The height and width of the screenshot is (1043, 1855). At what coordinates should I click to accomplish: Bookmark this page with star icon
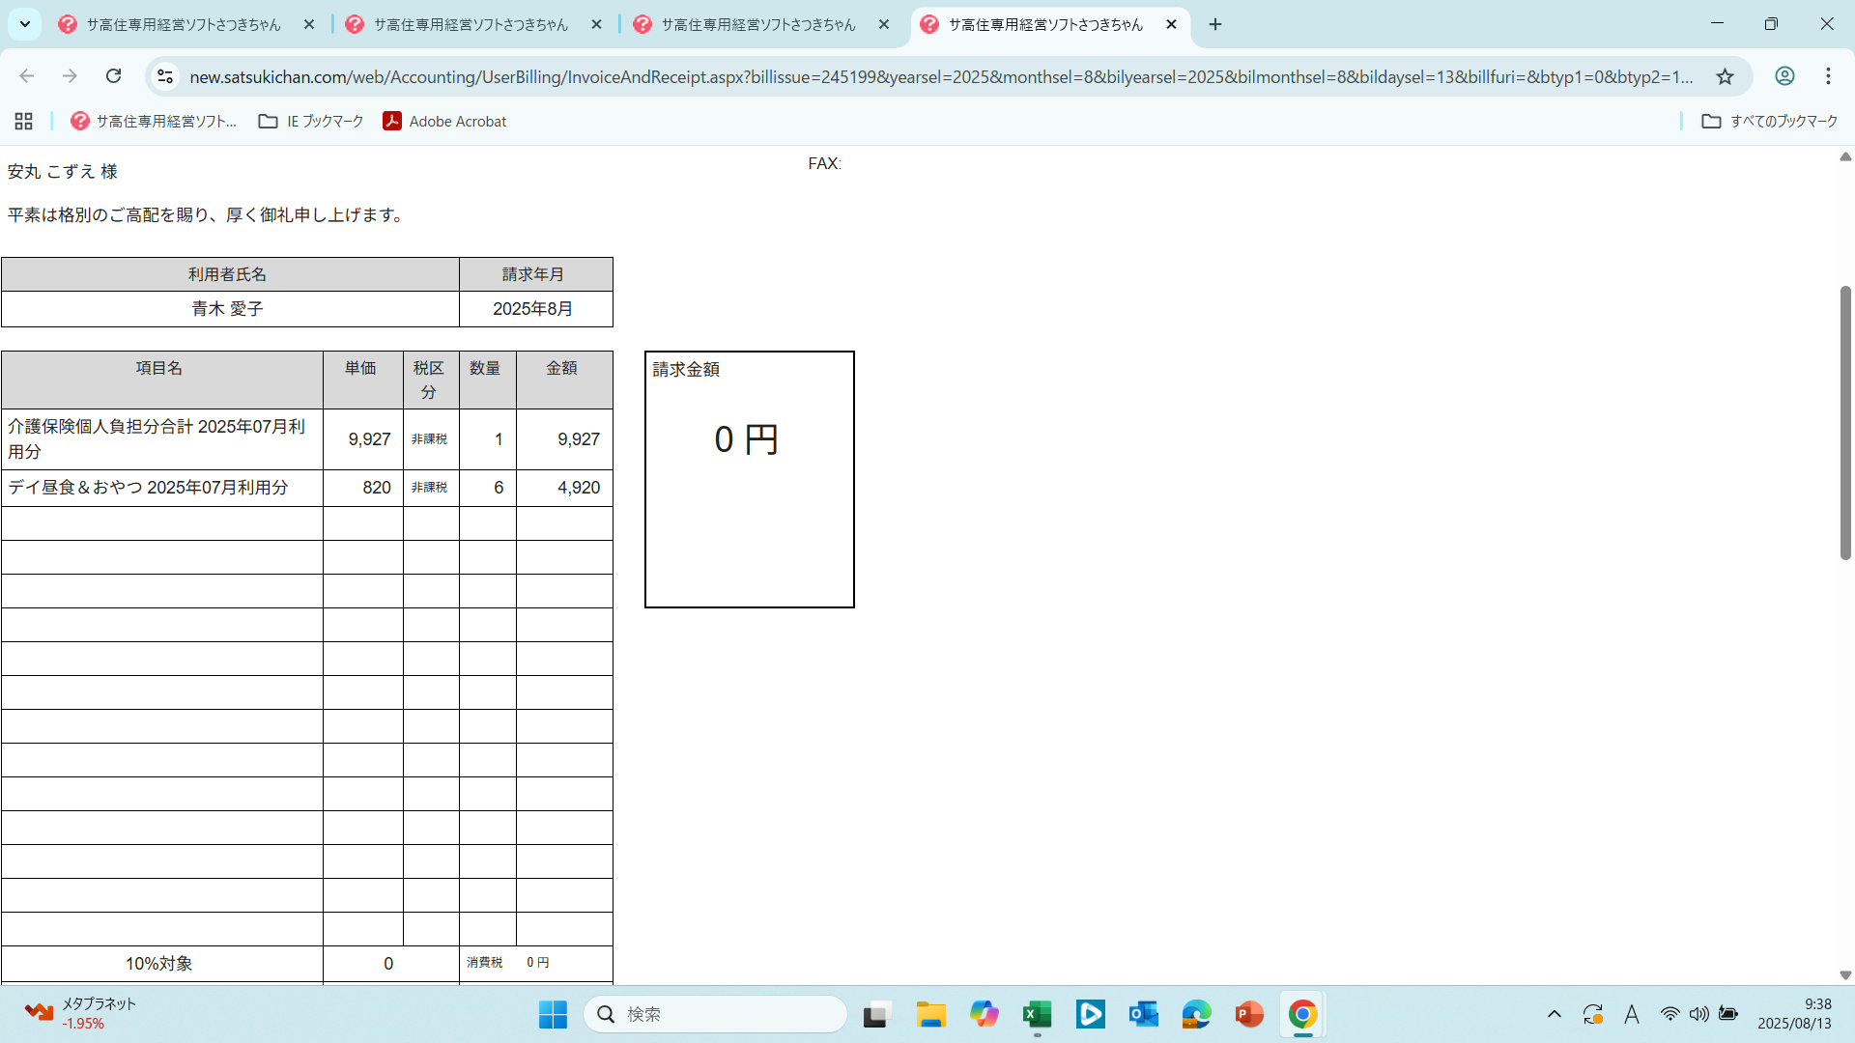click(x=1725, y=76)
